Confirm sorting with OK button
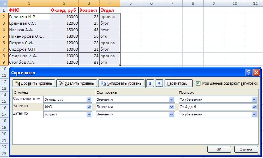The height and width of the screenshot is (158, 263). [x=219, y=149]
